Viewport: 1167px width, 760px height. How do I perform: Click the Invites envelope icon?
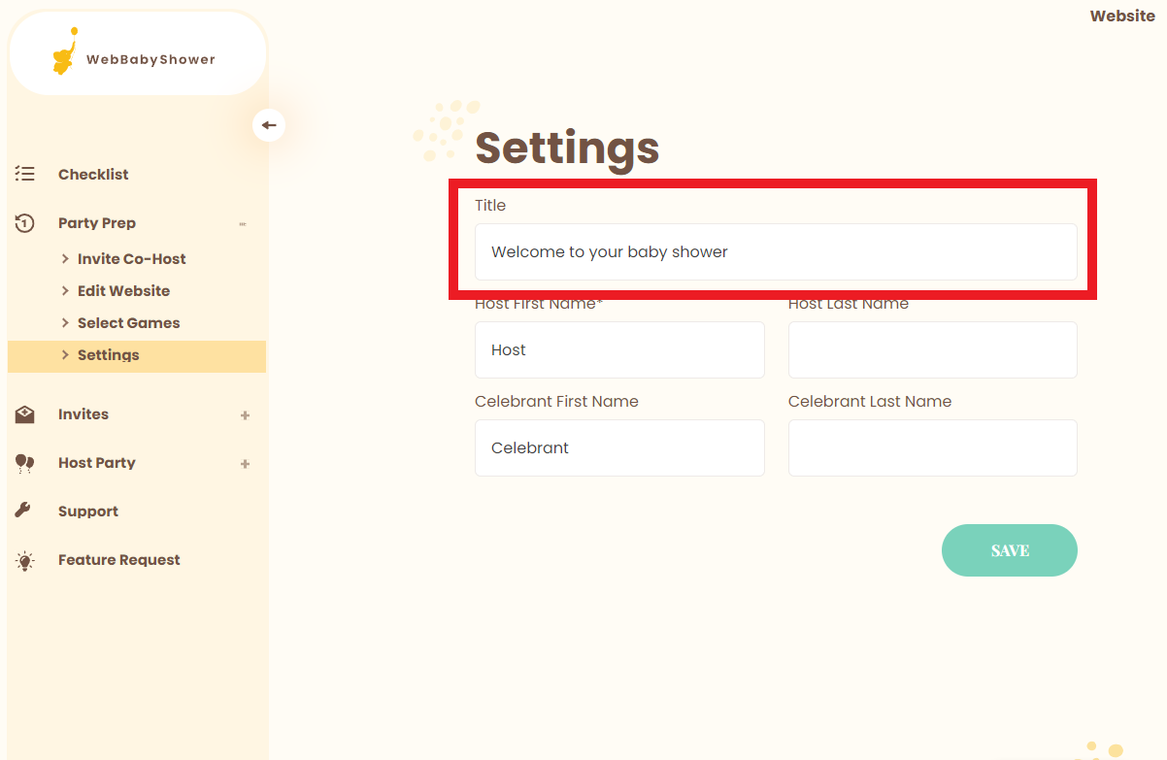pyautogui.click(x=25, y=414)
